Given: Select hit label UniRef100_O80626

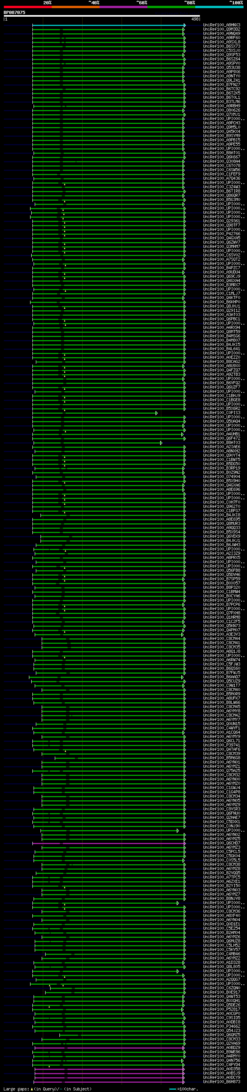Looking at the screenshot, I should [x=222, y=110].
